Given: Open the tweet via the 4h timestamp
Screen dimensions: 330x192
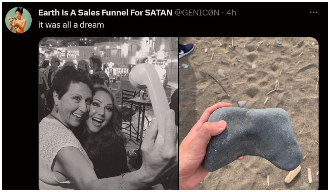Looking at the screenshot, I should coord(231,13).
